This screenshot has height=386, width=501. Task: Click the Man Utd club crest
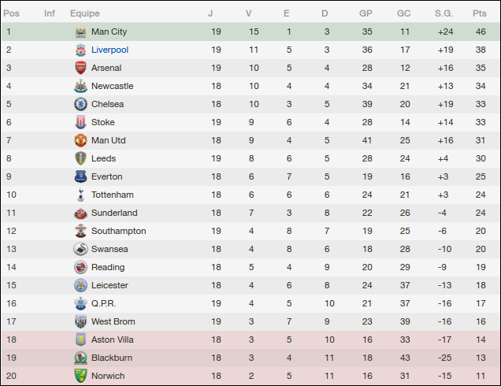coord(80,140)
